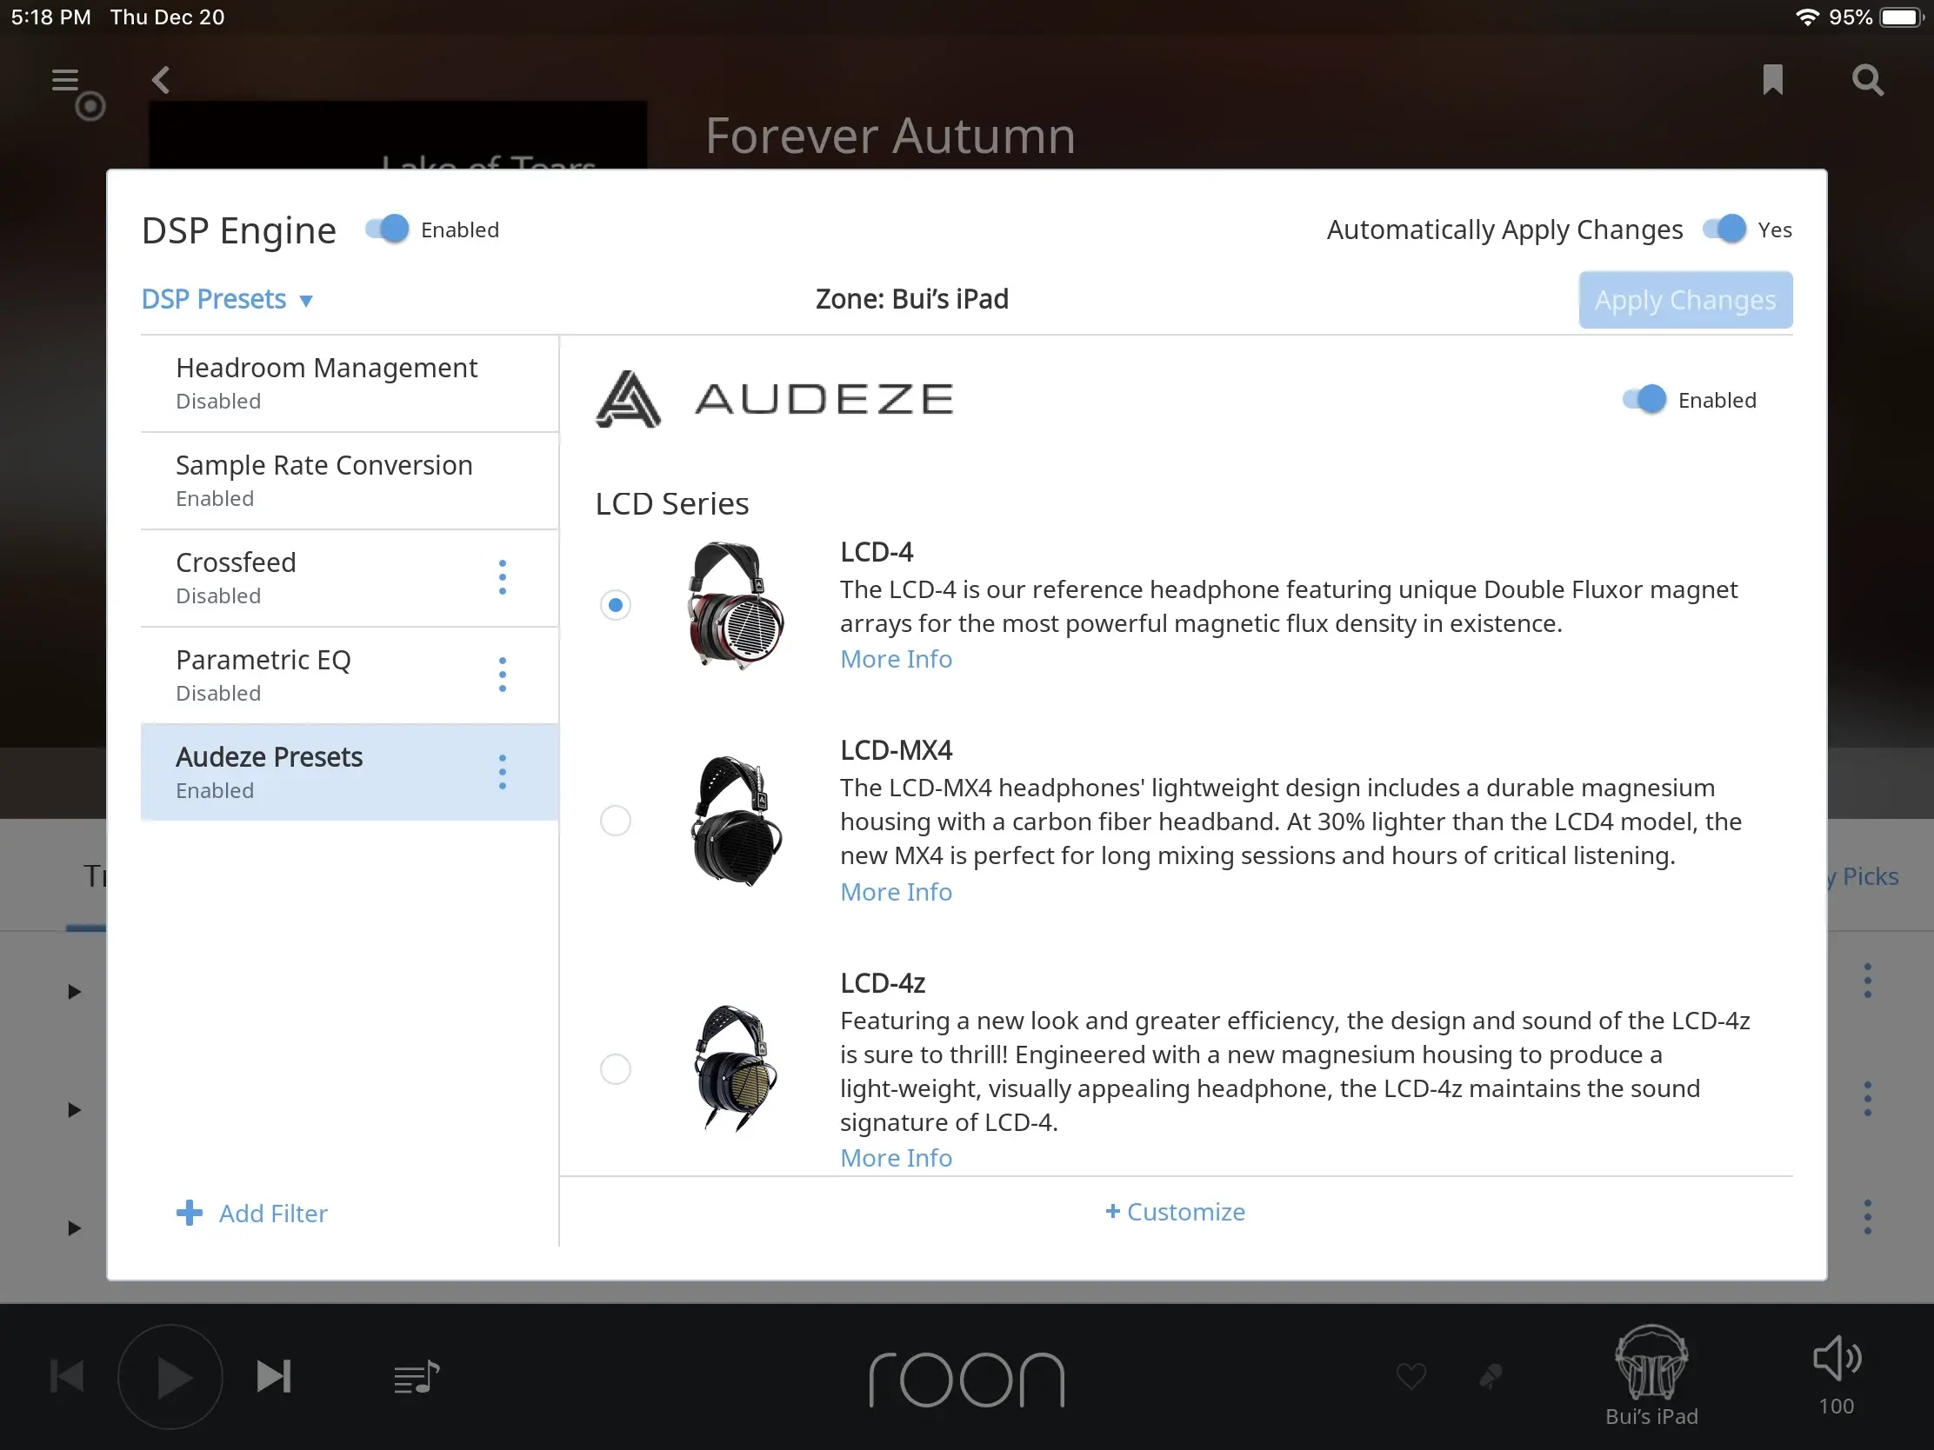
Task: Open Sample Rate Conversion settings
Action: pyautogui.click(x=350, y=481)
